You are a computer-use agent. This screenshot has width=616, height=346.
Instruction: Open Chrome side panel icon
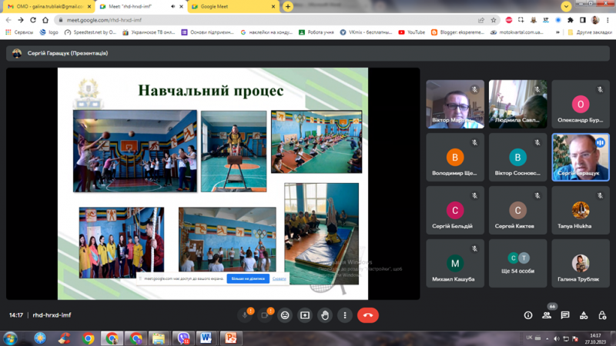583,20
